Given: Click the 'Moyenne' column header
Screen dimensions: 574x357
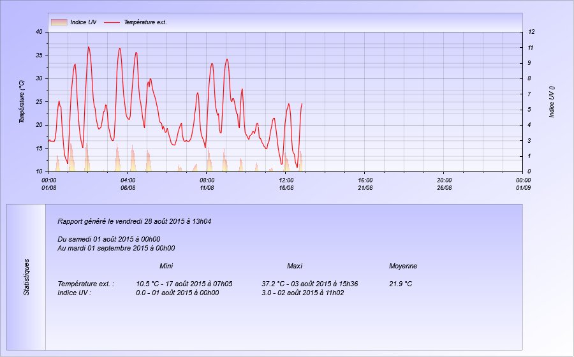Looking at the screenshot, I should point(403,266).
